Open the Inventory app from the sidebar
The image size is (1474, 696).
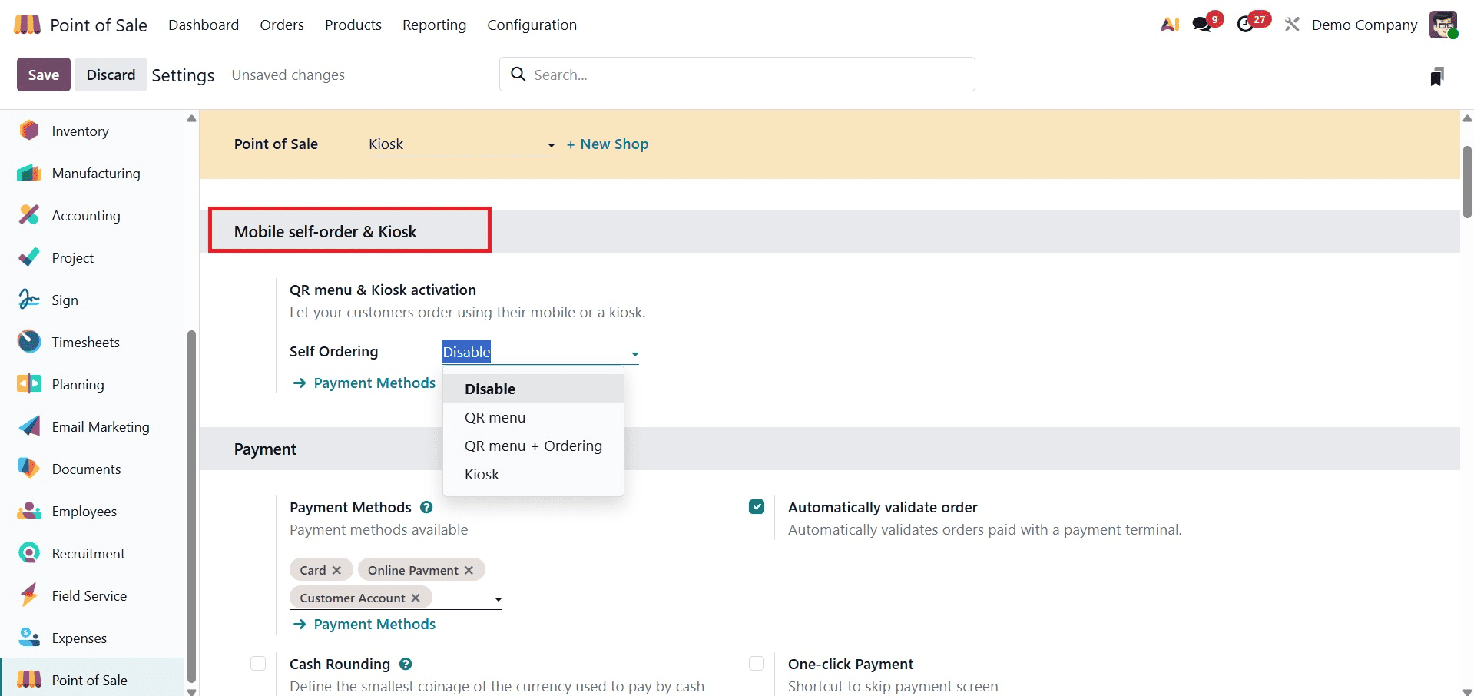[x=80, y=131]
